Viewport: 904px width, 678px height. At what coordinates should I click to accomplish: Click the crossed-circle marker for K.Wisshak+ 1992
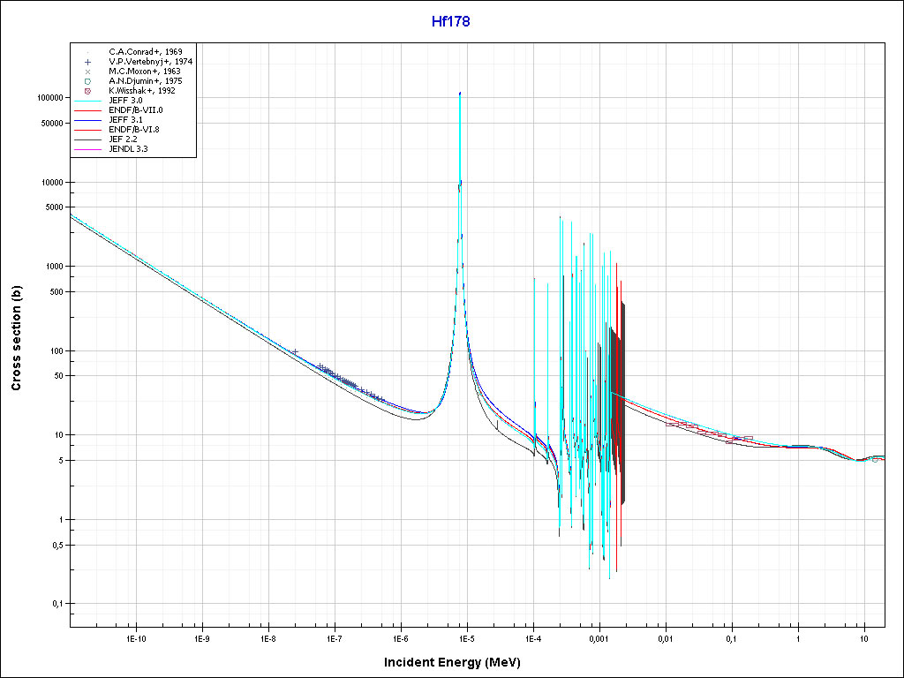pos(88,91)
